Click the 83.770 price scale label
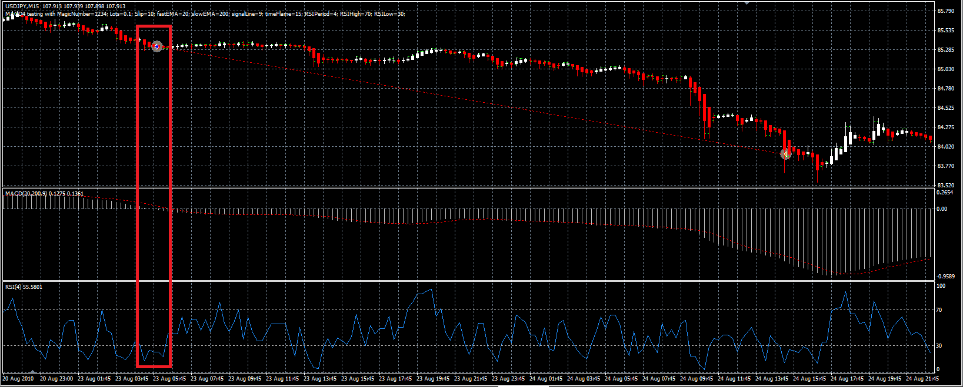 pos(946,166)
